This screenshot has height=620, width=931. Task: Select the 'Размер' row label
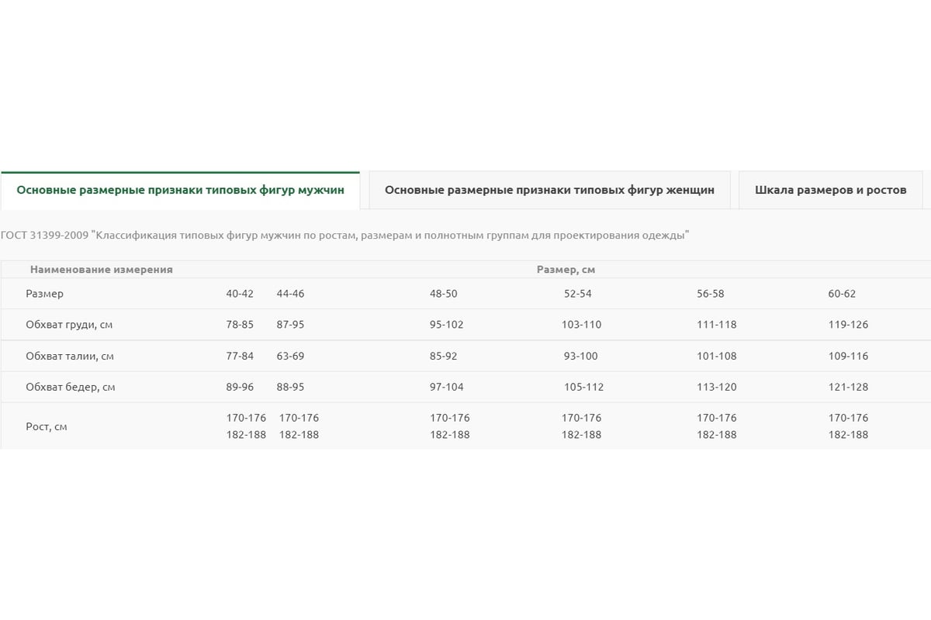(x=44, y=294)
